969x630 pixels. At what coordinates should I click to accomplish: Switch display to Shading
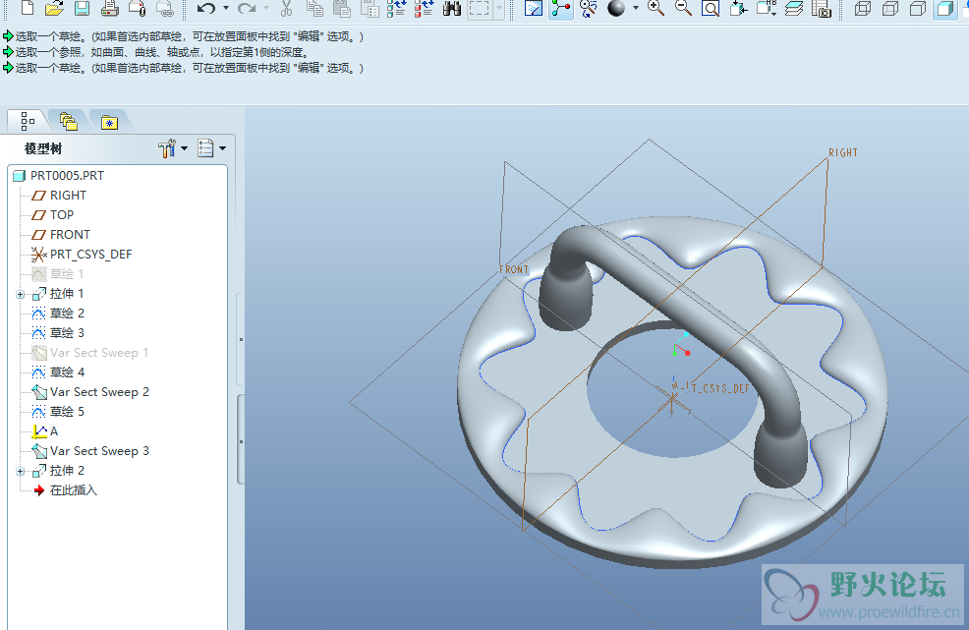click(944, 8)
